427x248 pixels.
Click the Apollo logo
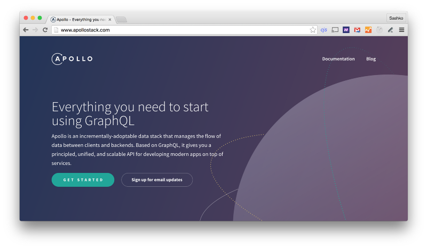click(x=72, y=59)
